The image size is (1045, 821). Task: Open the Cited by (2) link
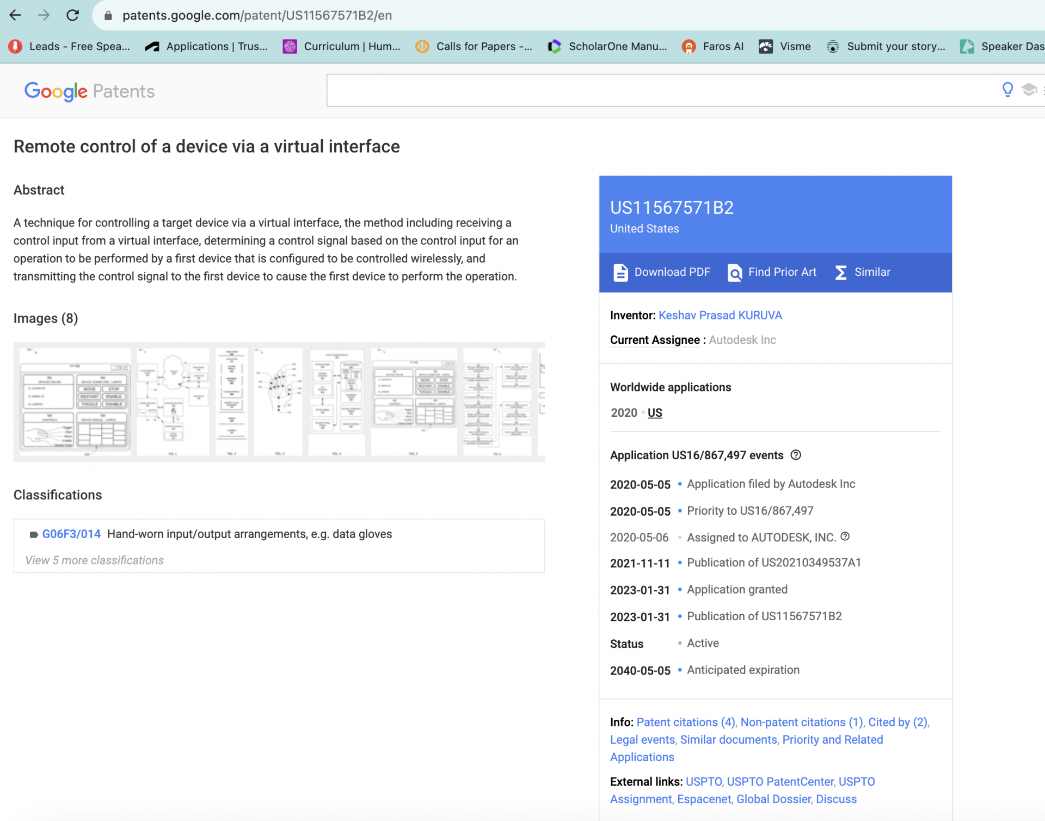898,723
